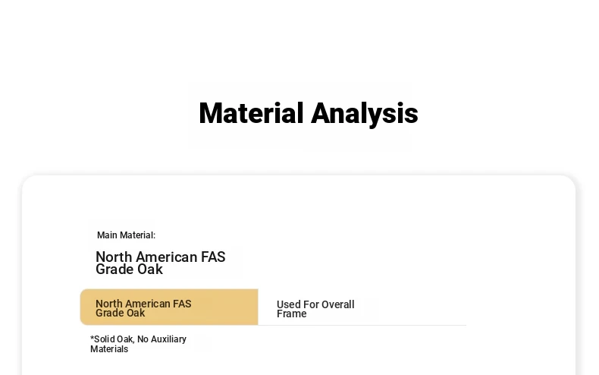
Task: Select the "Main Material:" label
Action: click(126, 235)
